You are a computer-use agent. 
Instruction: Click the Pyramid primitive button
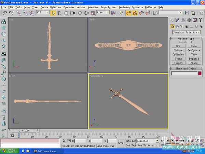194,59
